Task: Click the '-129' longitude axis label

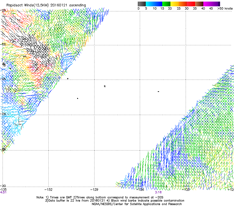Action: (x=94, y=190)
